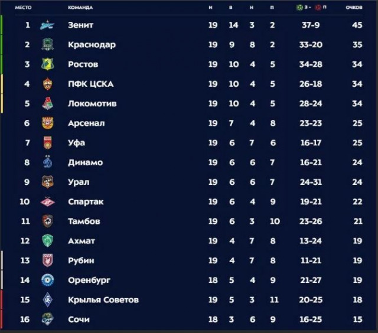Click the Krylia Sovetov club emblem

click(x=47, y=300)
